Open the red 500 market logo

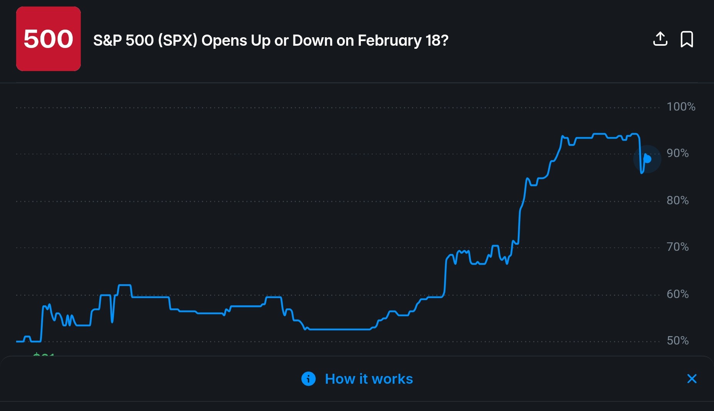point(48,39)
